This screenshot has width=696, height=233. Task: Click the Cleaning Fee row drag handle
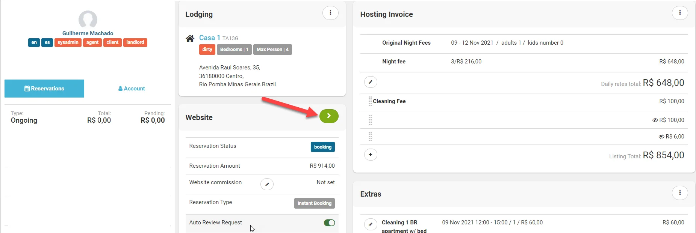pos(370,101)
